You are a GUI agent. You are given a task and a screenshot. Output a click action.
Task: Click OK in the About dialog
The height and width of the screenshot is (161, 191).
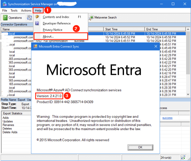[x=140, y=147]
